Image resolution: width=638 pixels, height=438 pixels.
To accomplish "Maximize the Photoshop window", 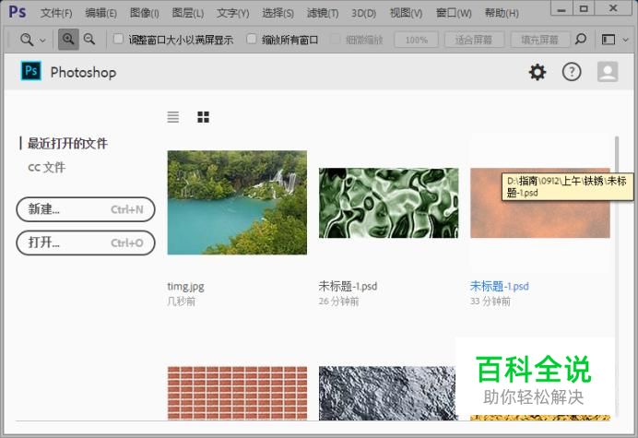I will click(584, 8).
